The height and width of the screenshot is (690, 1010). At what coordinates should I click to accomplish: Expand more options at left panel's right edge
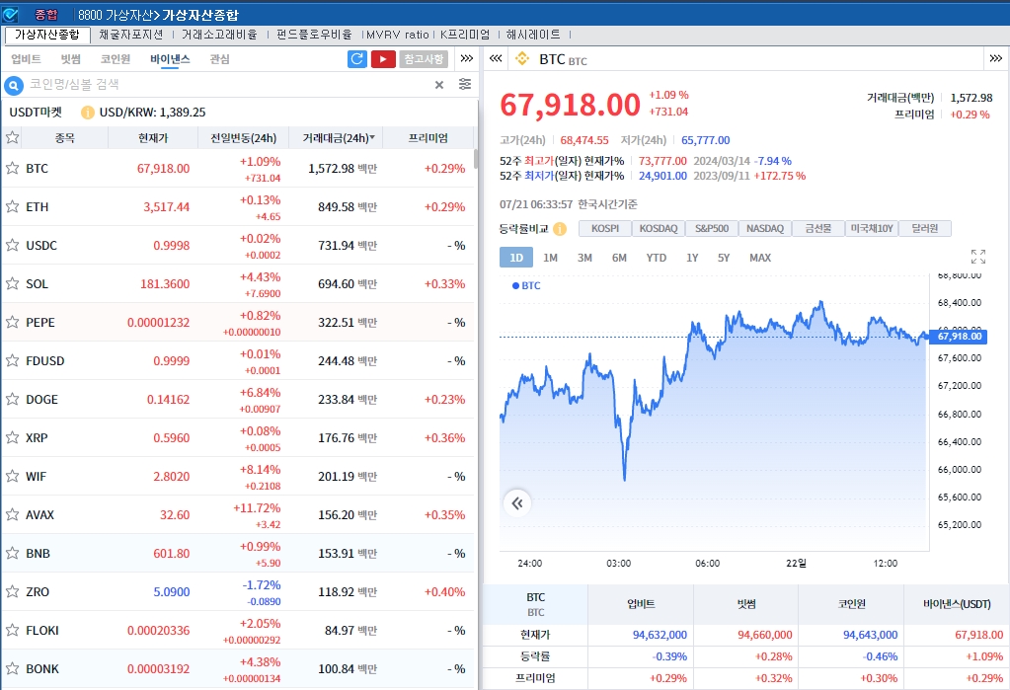click(x=467, y=59)
